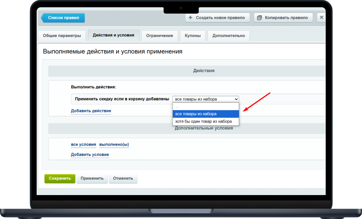
Task: Click the Добавить действие link
Action: (x=91, y=111)
